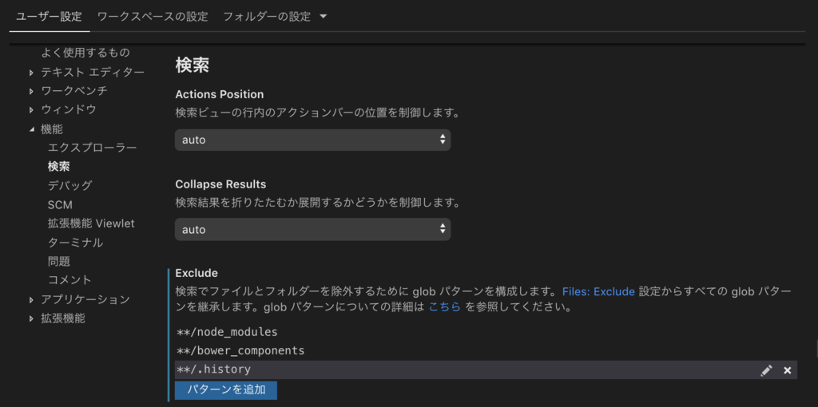Select エクスプローラー under 機能
Viewport: 818px width, 407px height.
tap(93, 148)
